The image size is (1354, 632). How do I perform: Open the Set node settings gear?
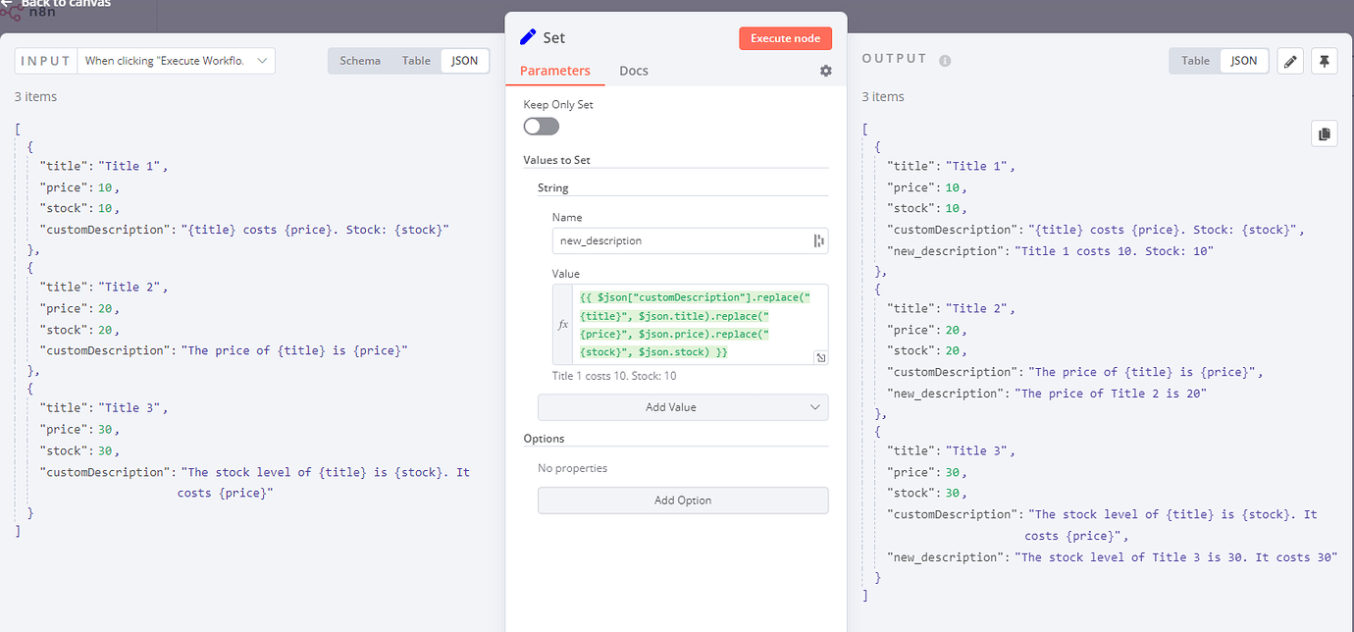coord(825,70)
